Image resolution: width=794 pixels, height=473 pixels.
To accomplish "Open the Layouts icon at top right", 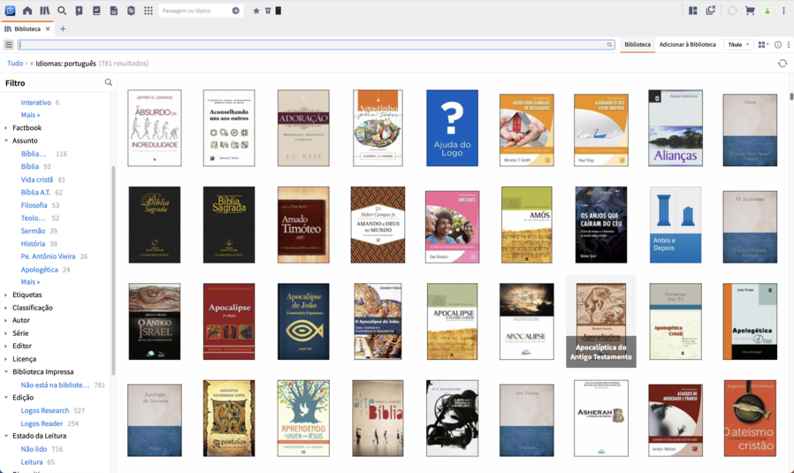I will tap(692, 11).
